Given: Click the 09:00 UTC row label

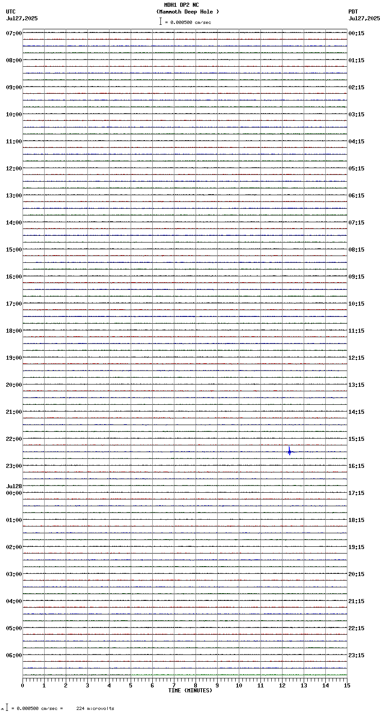Looking at the screenshot, I should pos(14,87).
